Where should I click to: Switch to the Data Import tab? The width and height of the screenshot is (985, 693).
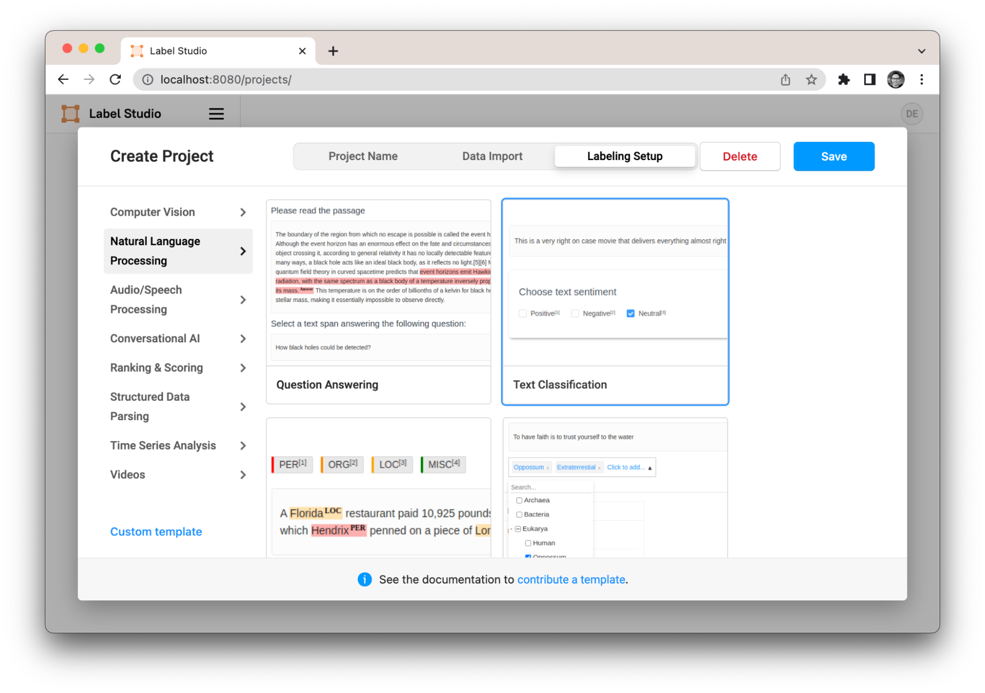pyautogui.click(x=492, y=157)
